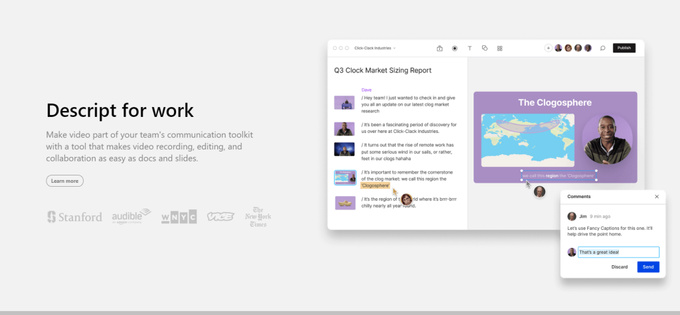Viewport: 680px width, 315px height.
Task: Click the media briefcase icon in toolbar
Action: [440, 48]
